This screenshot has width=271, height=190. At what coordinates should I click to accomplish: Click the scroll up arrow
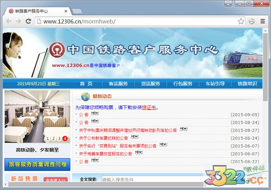pyautogui.click(x=265, y=31)
